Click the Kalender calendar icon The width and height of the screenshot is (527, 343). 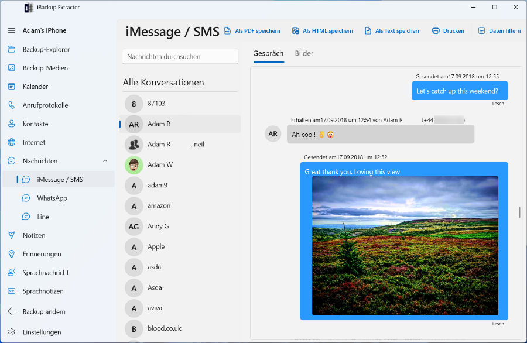point(12,87)
